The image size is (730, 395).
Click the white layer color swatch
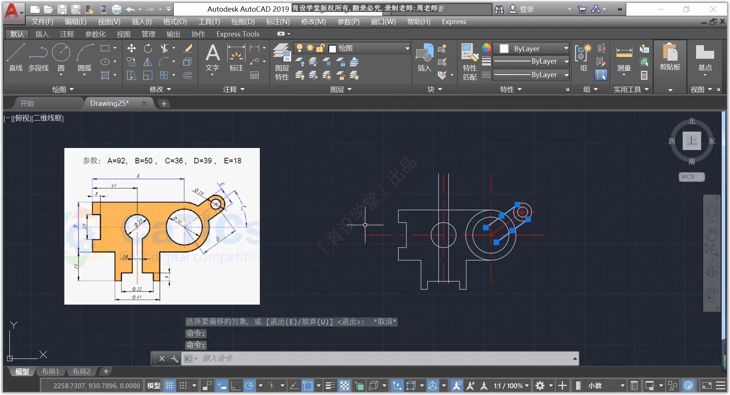[x=332, y=49]
